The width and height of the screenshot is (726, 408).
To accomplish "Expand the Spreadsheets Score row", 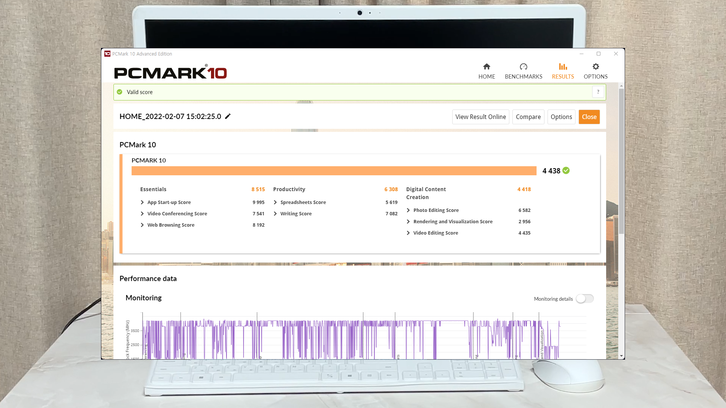I will coord(275,202).
